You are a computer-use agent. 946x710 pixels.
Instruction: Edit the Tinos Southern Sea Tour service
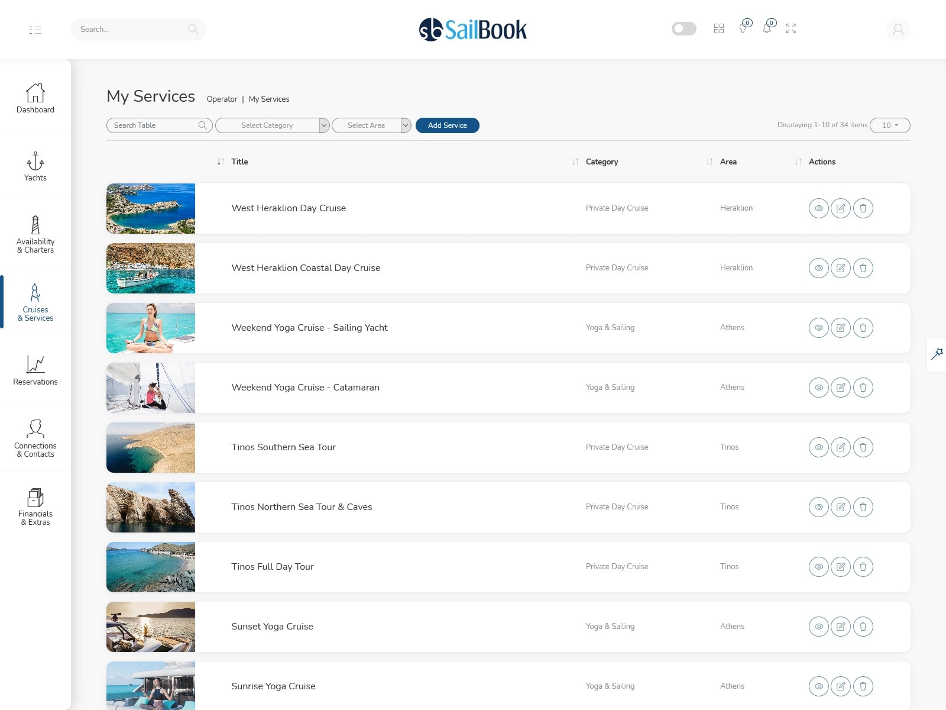point(840,447)
